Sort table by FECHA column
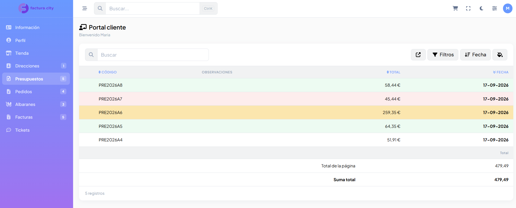The height and width of the screenshot is (208, 516). [501, 72]
